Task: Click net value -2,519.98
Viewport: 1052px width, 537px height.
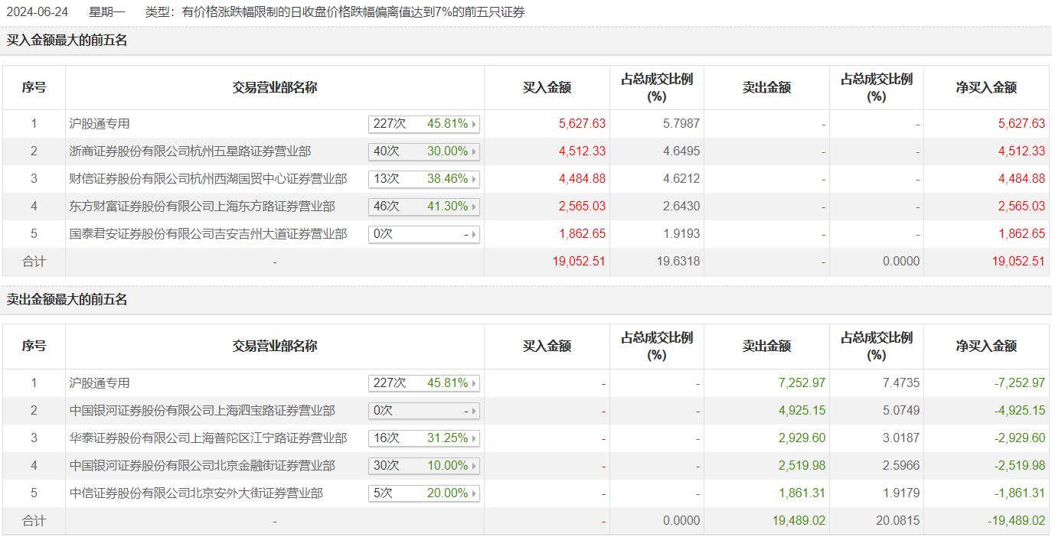Action: coord(1019,466)
